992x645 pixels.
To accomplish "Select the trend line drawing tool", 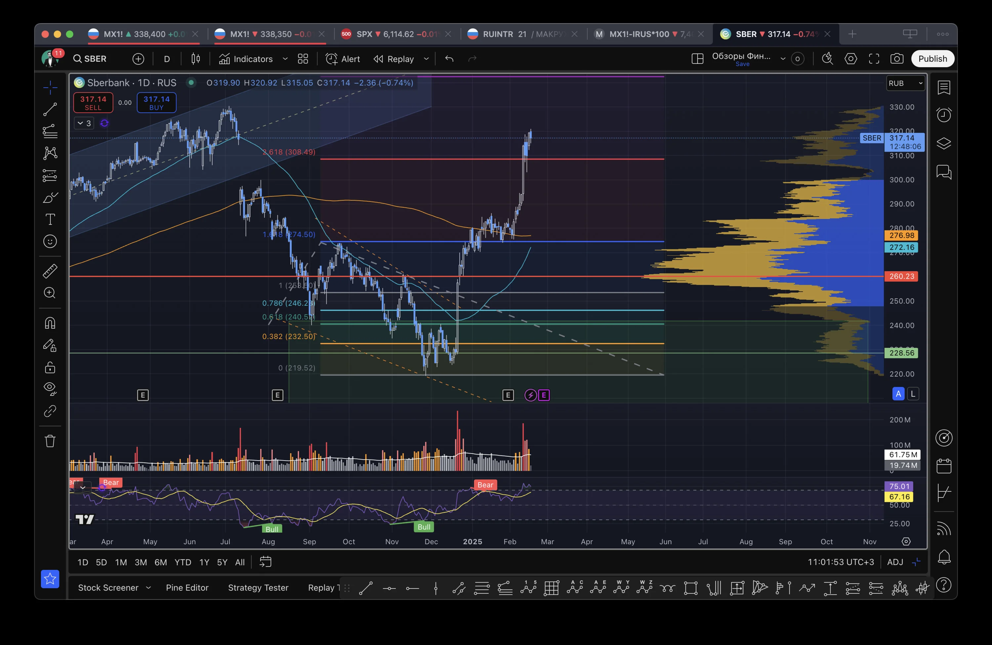I will 50,109.
